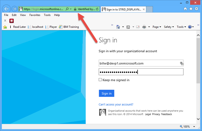Click the blue Sign in button
This screenshot has height=131, width=202.
coord(106,94)
